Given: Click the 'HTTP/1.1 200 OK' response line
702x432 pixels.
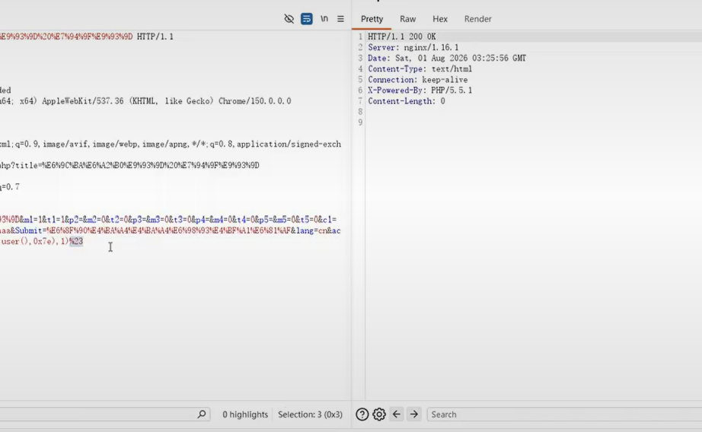Looking at the screenshot, I should pyautogui.click(x=401, y=37).
